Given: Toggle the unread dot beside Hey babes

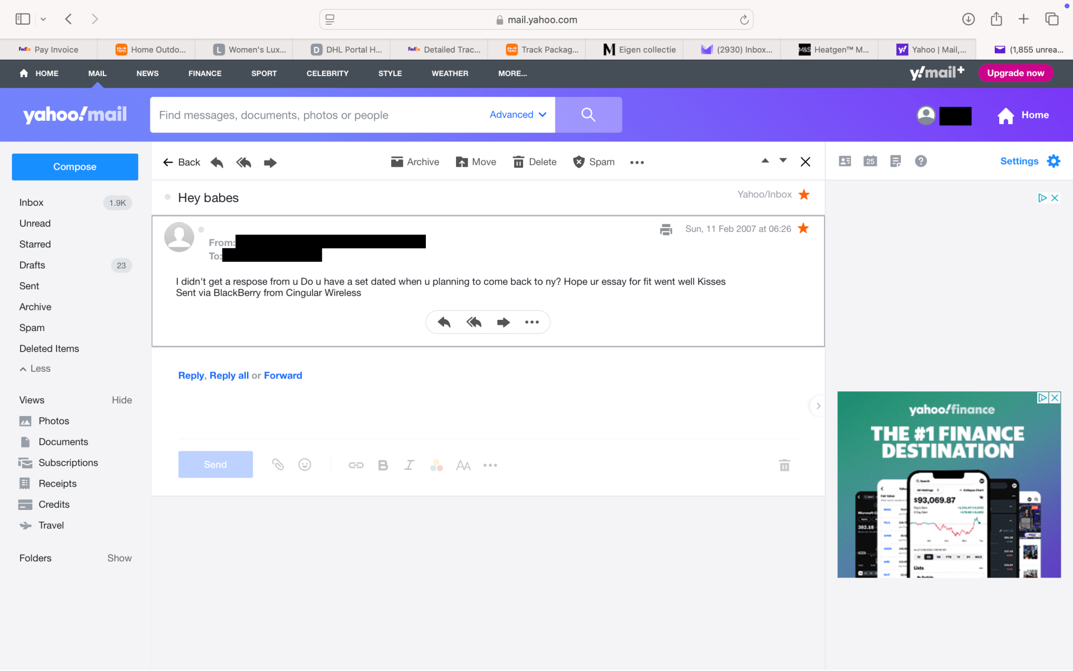Looking at the screenshot, I should coord(168,197).
